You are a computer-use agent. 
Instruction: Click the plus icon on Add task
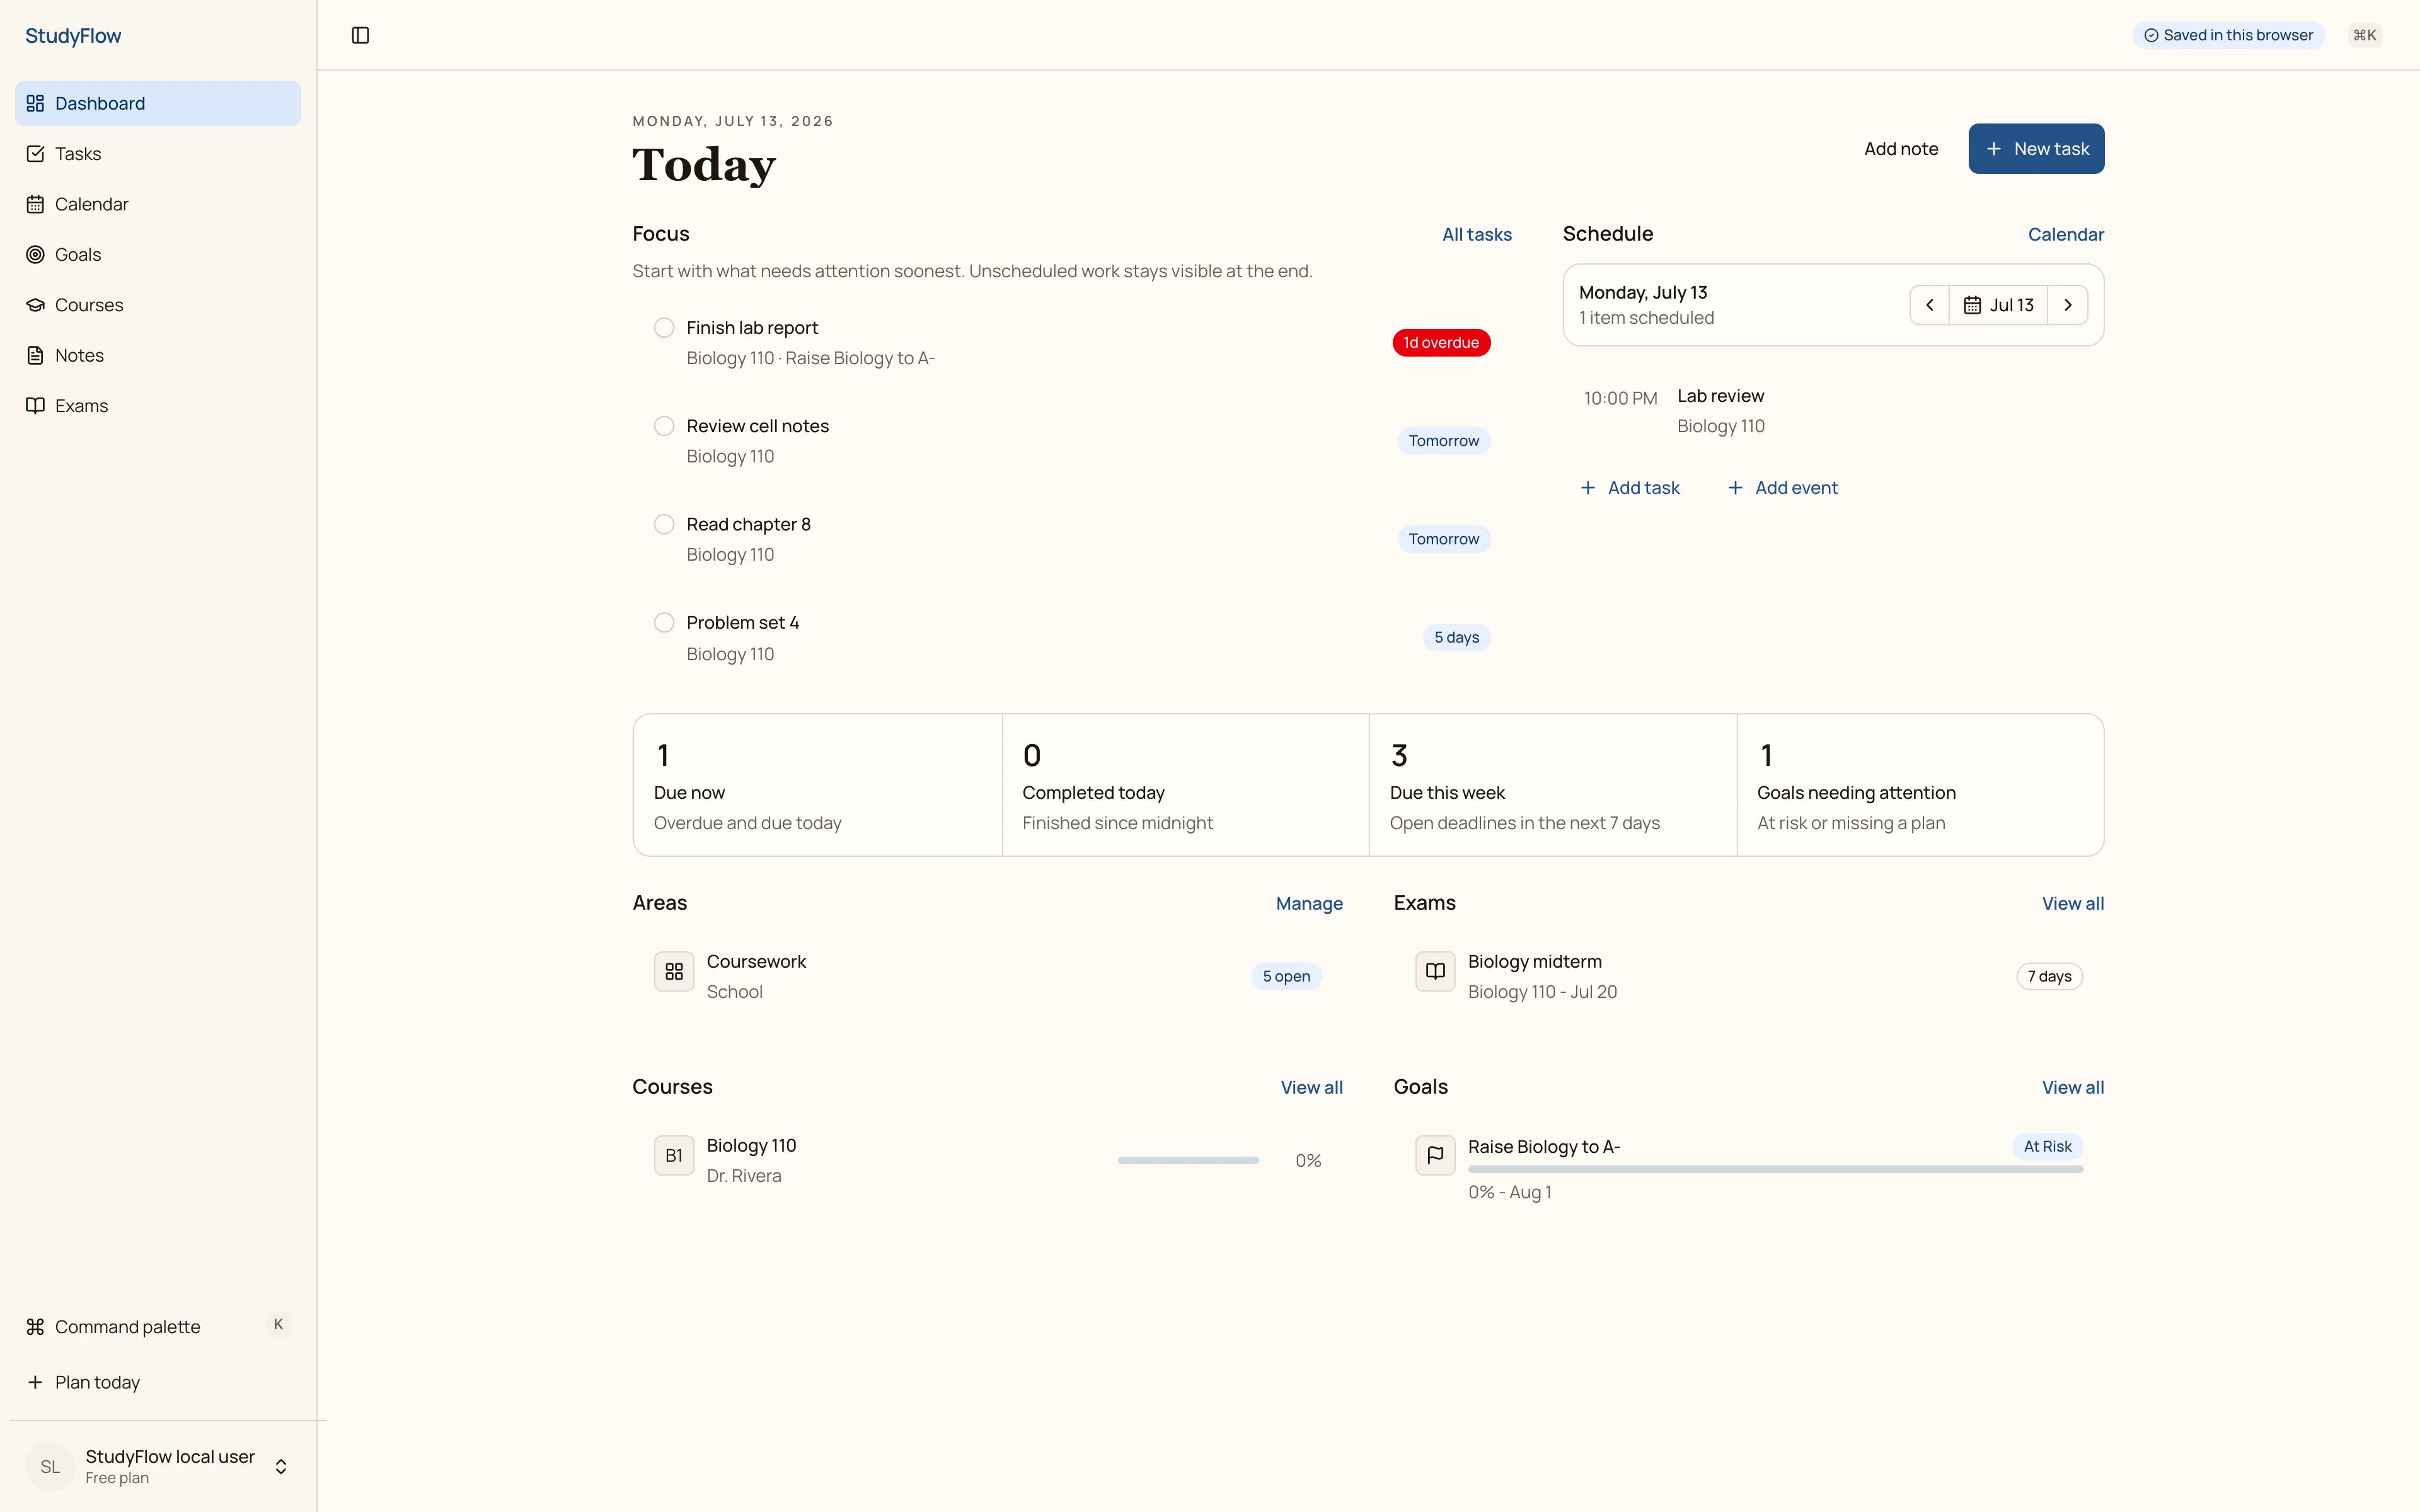click(x=1588, y=488)
